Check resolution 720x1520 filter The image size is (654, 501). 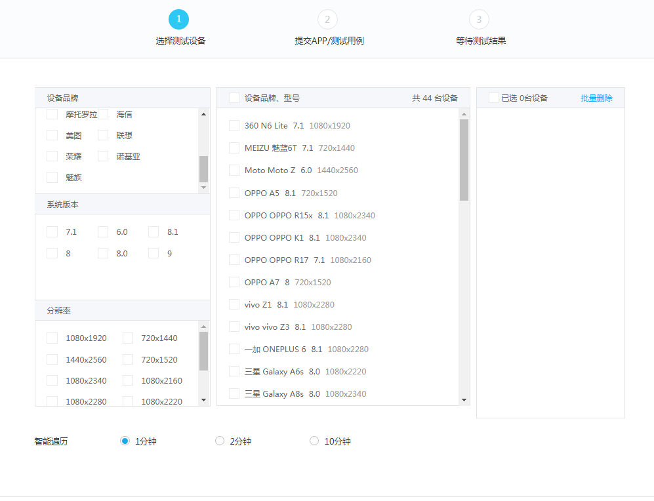128,359
